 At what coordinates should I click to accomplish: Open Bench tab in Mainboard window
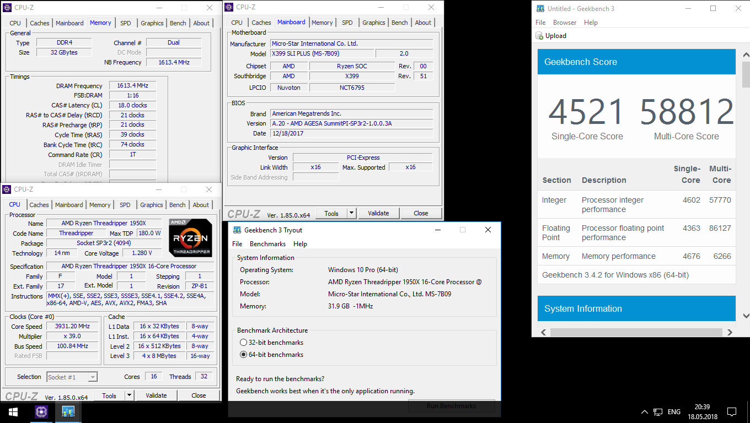(400, 23)
